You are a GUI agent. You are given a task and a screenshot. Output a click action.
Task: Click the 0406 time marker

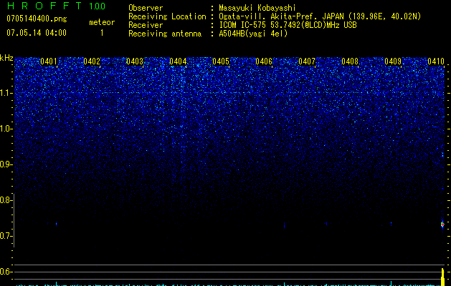tap(264, 61)
